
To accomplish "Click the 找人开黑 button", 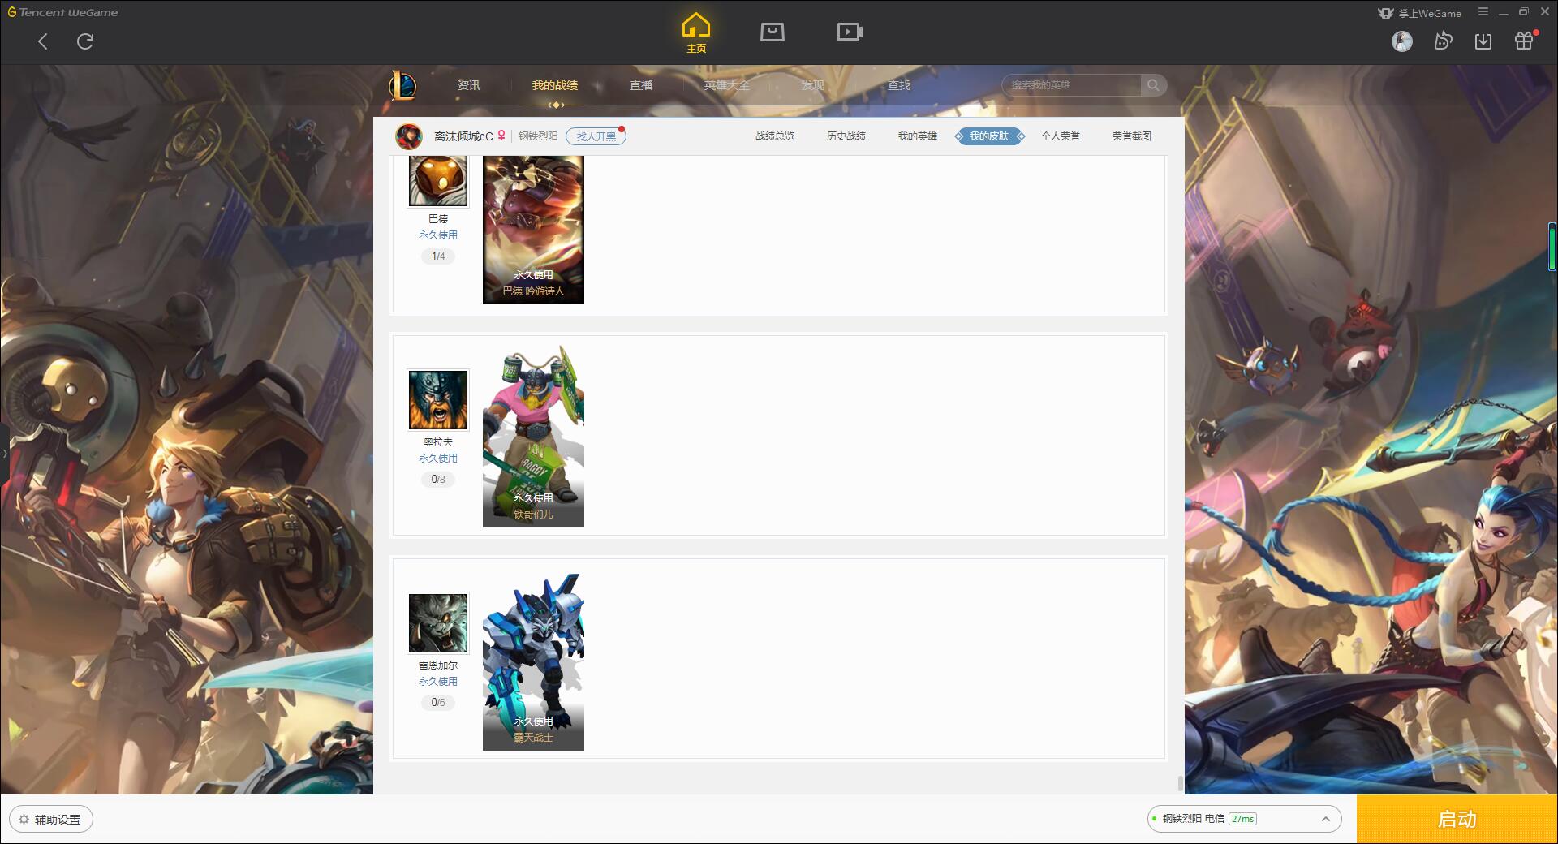I will click(x=596, y=136).
